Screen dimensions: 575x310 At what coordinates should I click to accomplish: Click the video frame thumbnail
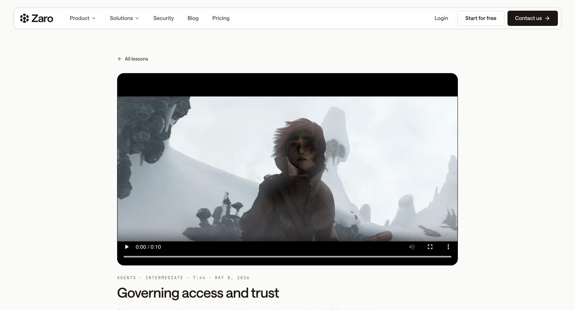(287, 169)
